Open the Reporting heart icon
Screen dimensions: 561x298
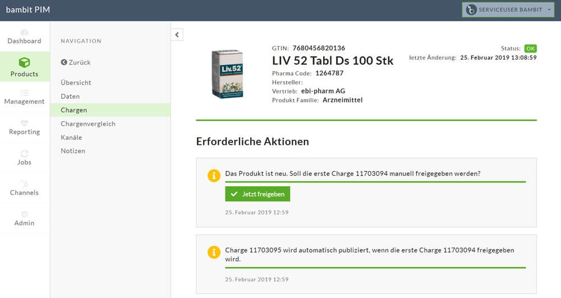pyautogui.click(x=24, y=123)
